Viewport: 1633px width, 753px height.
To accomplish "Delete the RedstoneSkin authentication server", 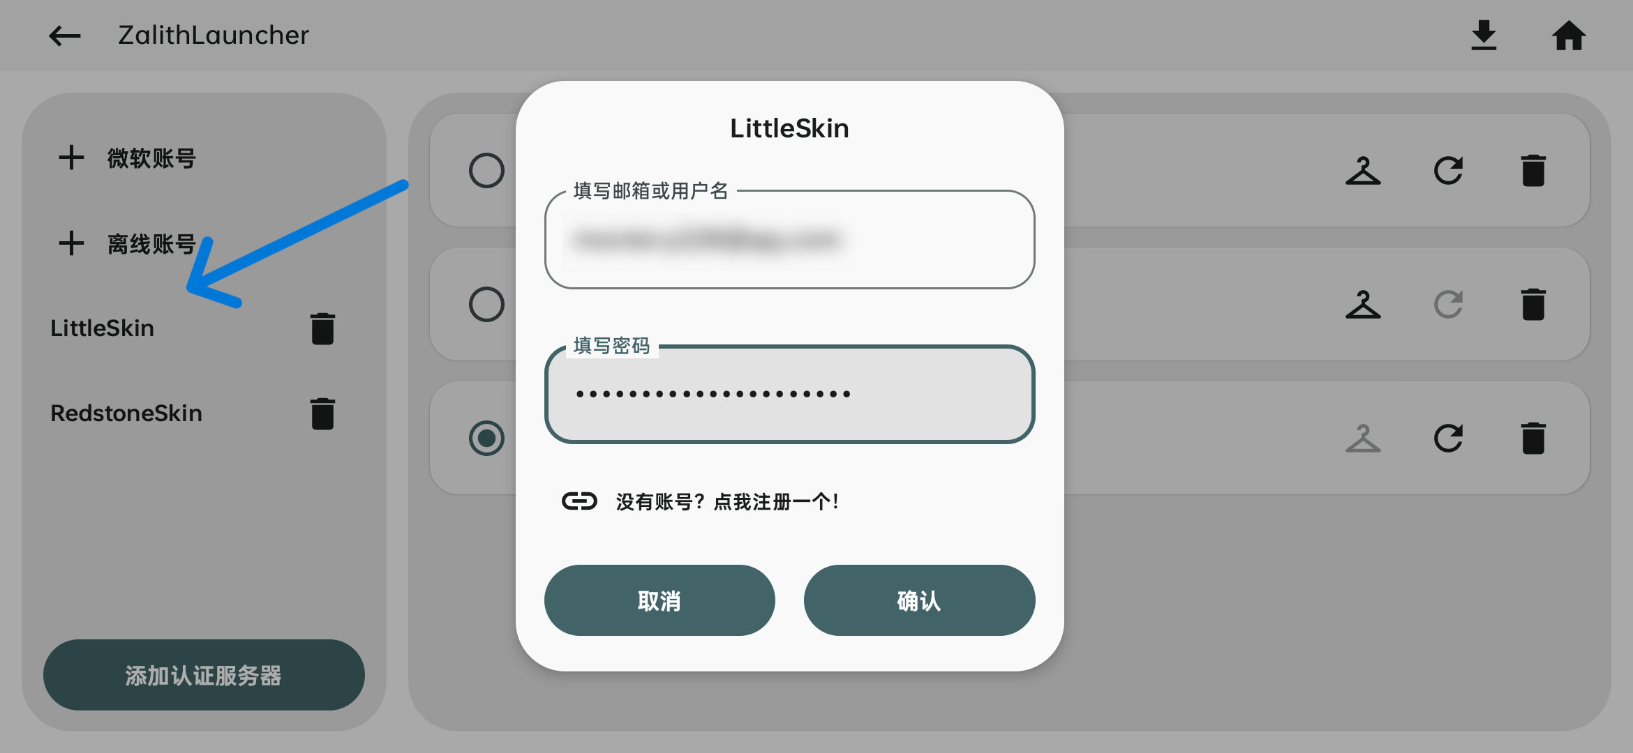I will coord(322,413).
